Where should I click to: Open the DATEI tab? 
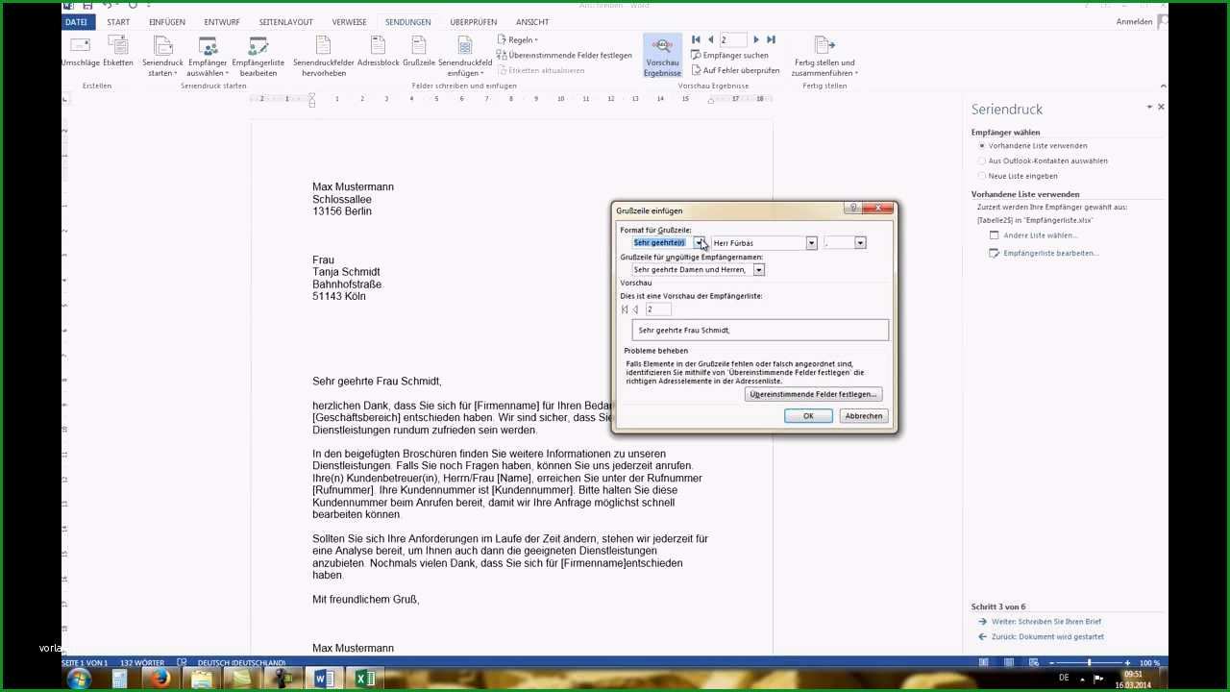76,22
